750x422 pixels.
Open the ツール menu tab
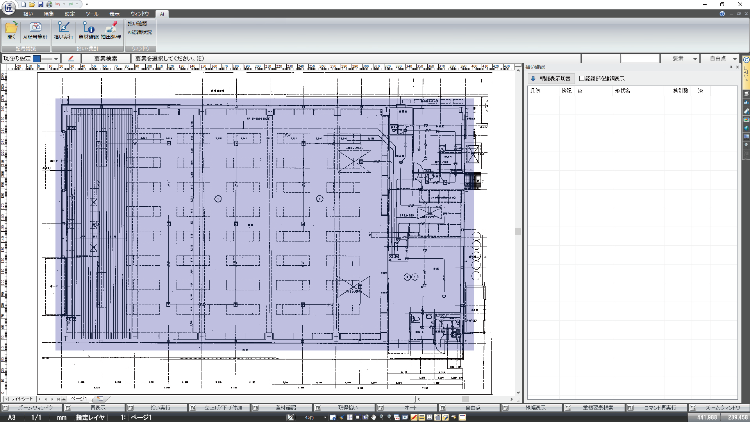(x=92, y=14)
